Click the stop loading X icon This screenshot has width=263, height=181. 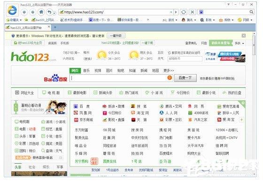tap(193, 12)
